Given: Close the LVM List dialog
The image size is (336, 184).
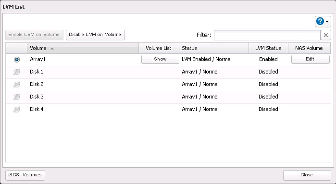Looking at the screenshot, I should tap(307, 175).
